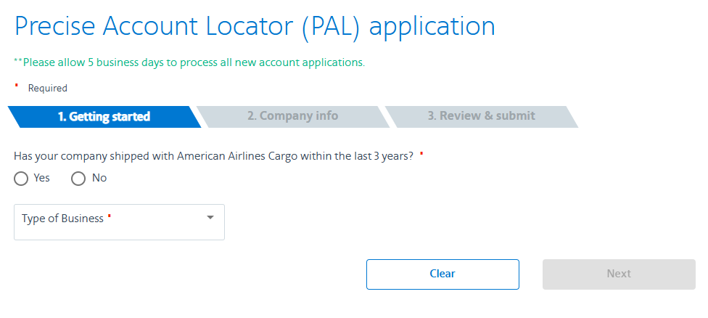Jump to the "3. Review & submit" step

[x=481, y=116]
